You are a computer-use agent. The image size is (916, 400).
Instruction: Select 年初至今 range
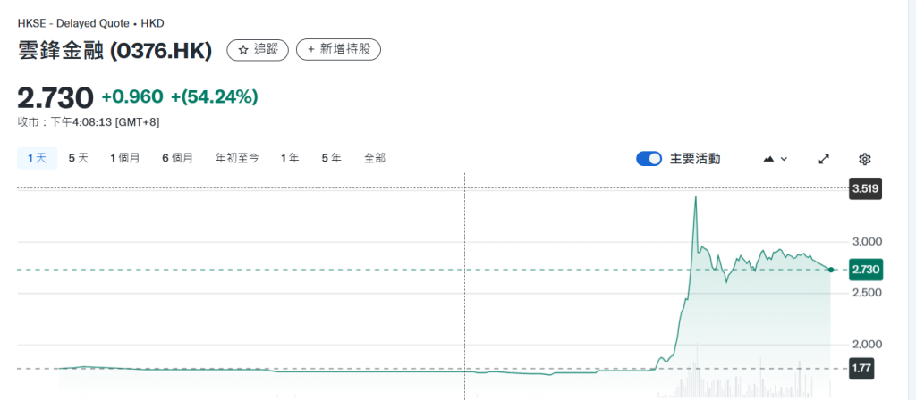[x=237, y=158]
